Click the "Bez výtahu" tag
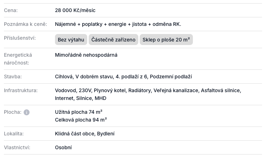 71,40
